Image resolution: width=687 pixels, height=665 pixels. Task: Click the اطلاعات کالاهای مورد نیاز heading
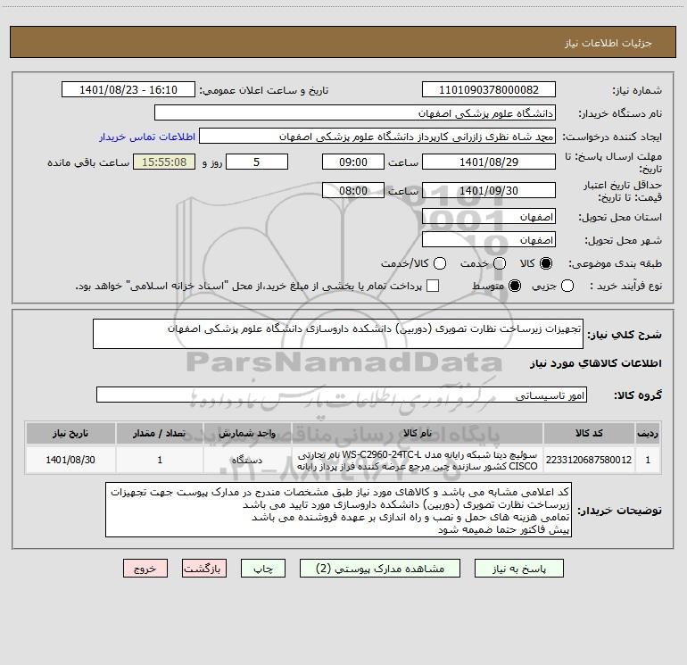(x=596, y=363)
